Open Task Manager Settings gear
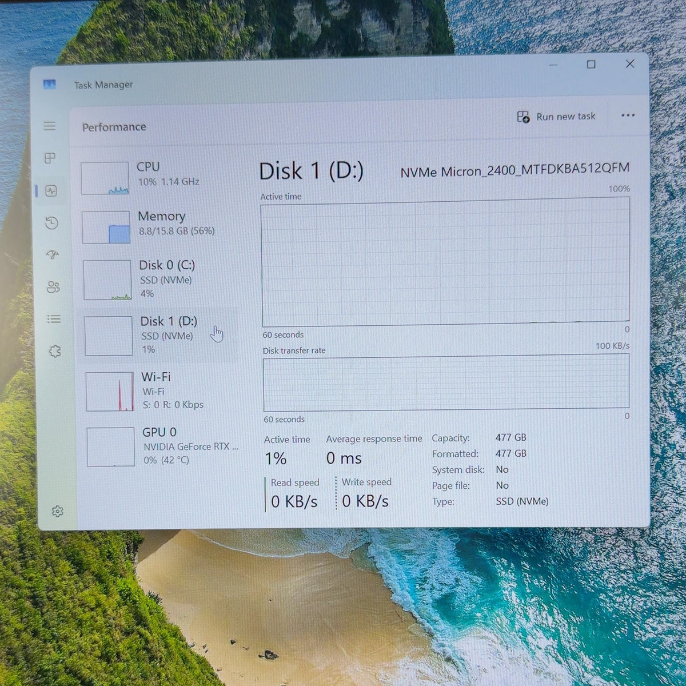 [57, 512]
